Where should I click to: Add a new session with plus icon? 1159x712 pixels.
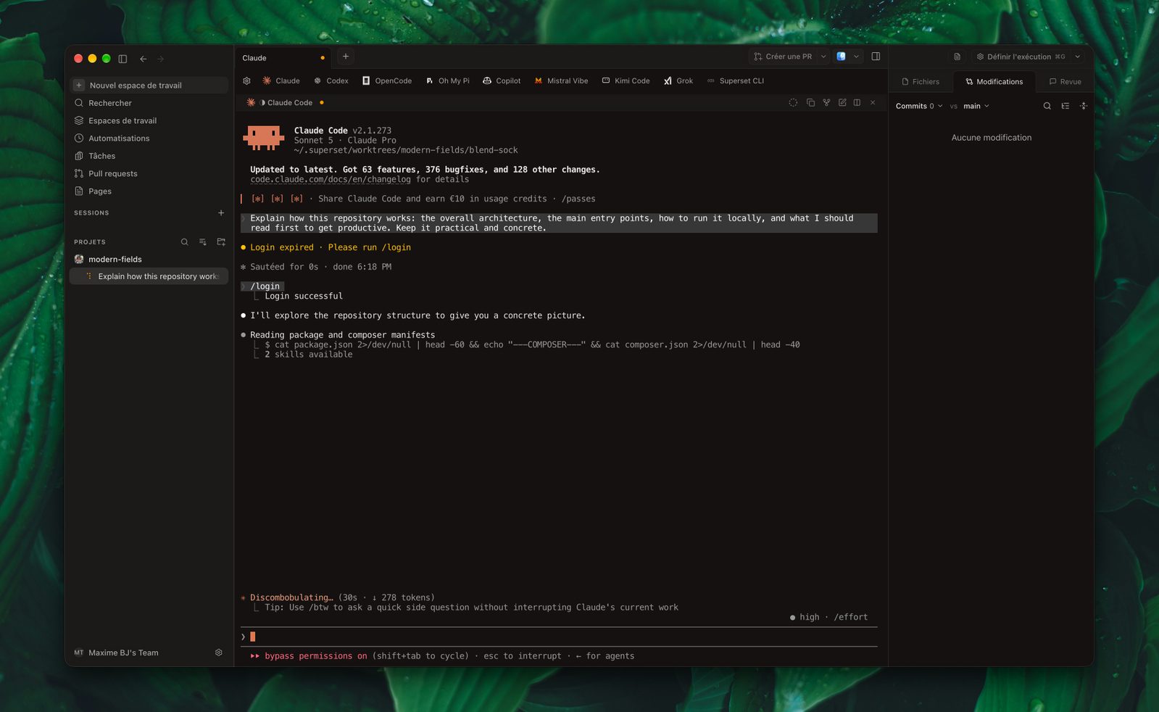tap(221, 213)
